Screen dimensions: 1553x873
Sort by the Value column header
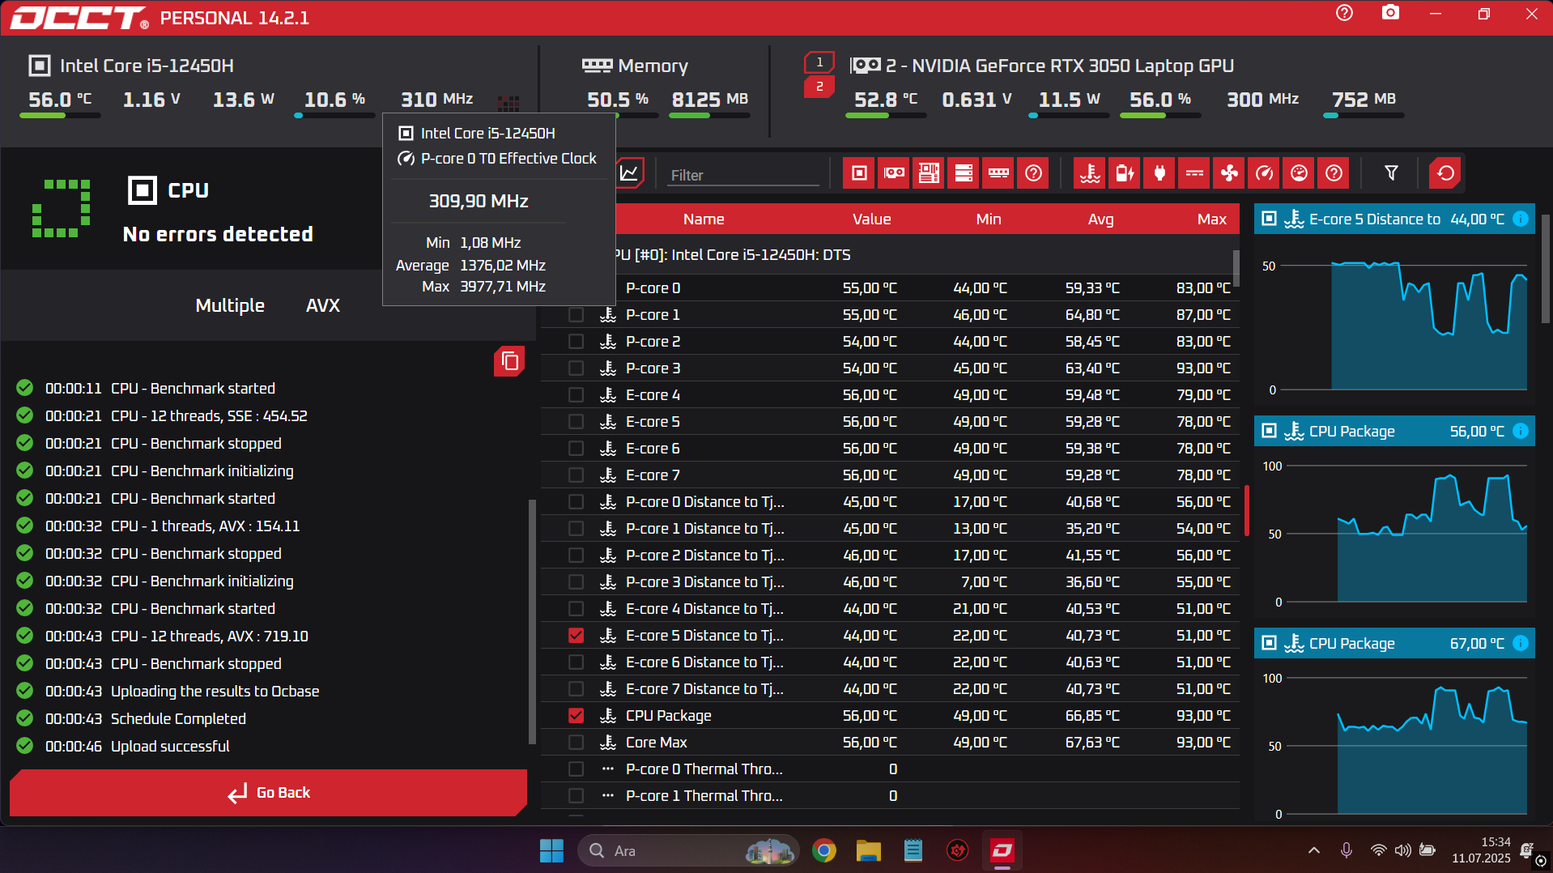pos(871,219)
